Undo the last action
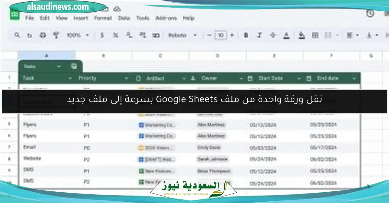Image resolution: width=389 pixels, height=203 pixels. (x=29, y=36)
